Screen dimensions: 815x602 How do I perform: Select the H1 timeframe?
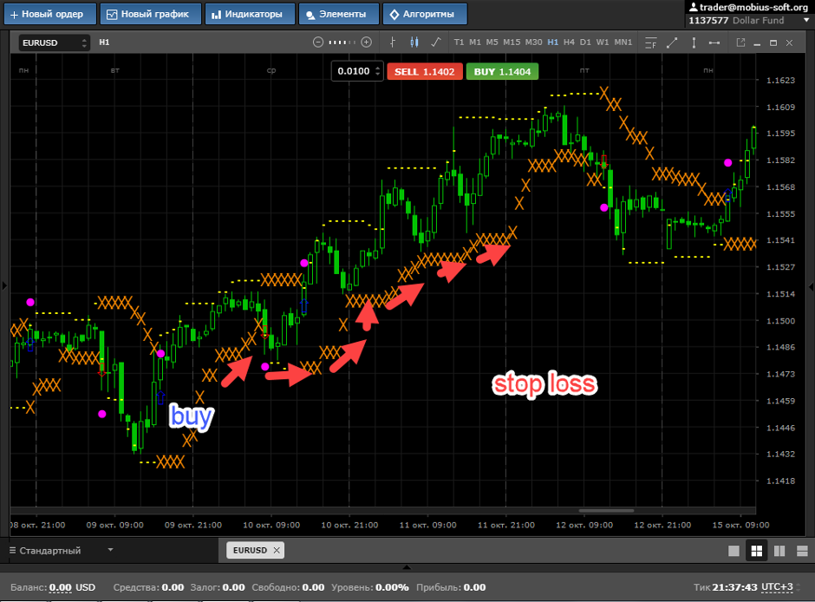point(552,43)
